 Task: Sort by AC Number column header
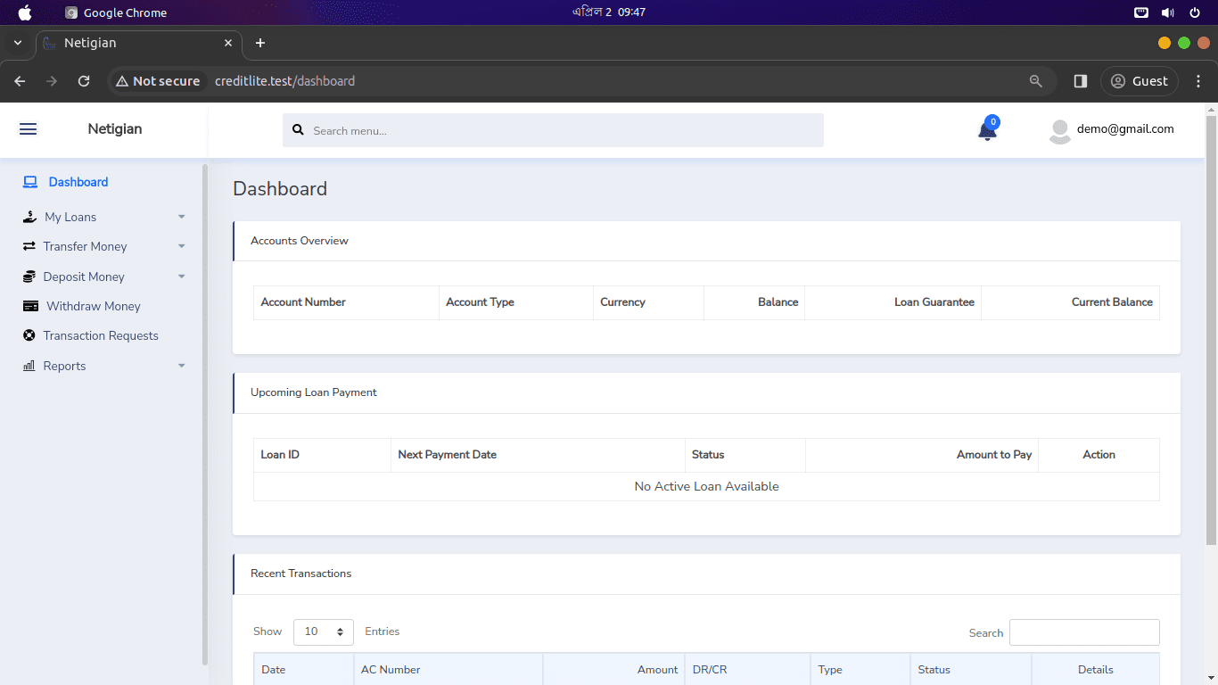coord(449,670)
